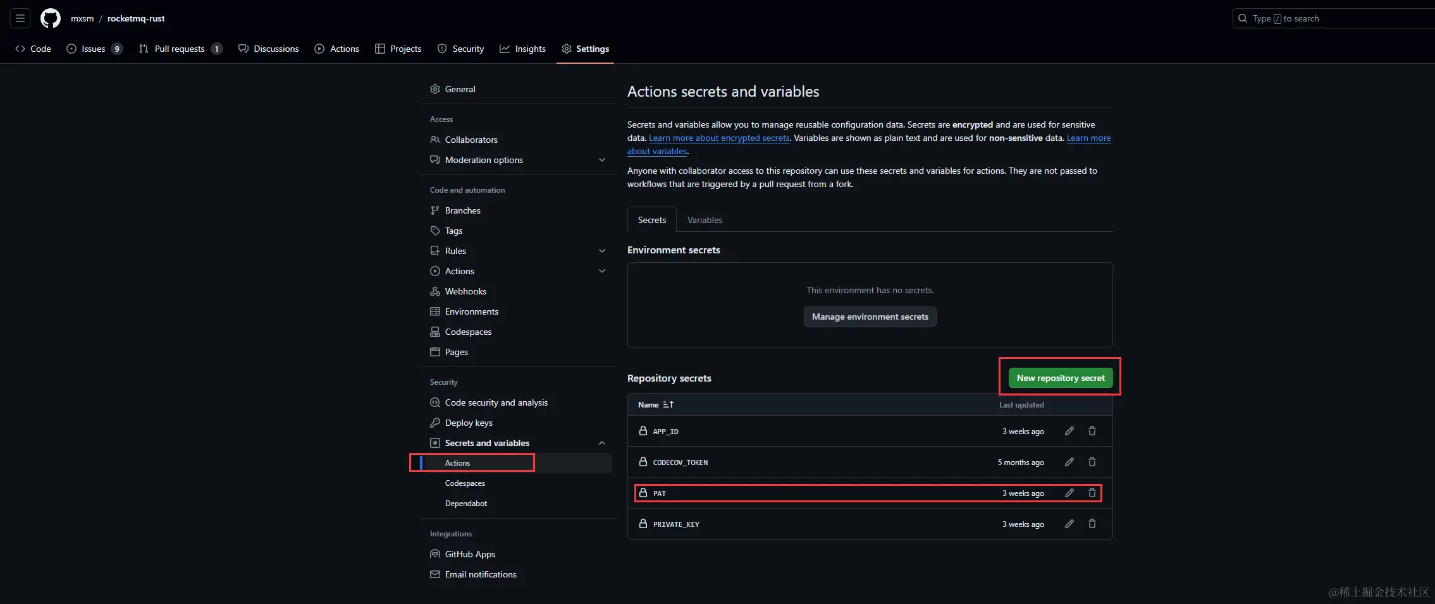1435x604 pixels.
Task: Click Manage environment secrets button
Action: [x=870, y=317]
